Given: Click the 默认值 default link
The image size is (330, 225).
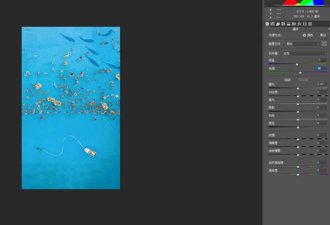Looking at the screenshot, I should pyautogui.click(x=303, y=80).
